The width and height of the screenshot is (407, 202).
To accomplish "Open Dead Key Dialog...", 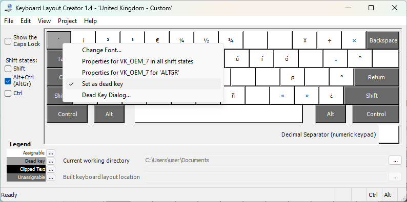I will (143, 95).
